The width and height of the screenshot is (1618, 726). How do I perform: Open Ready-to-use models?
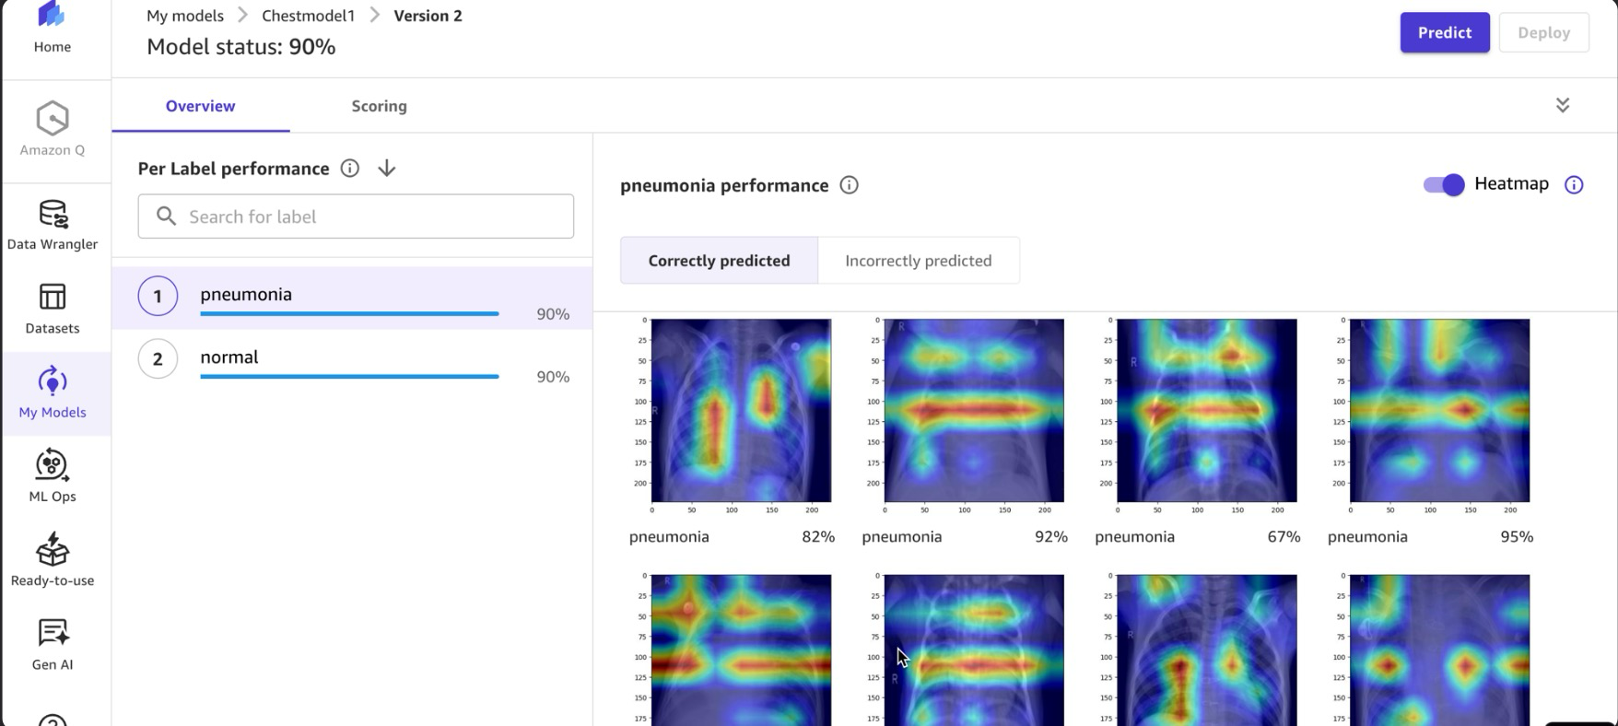click(53, 560)
